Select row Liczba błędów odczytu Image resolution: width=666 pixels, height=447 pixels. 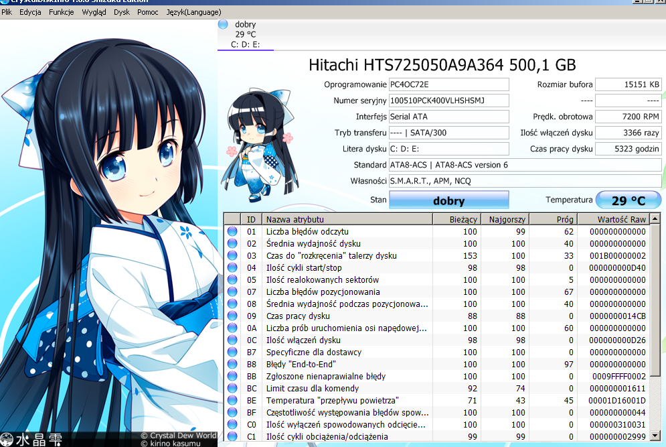[436, 231]
